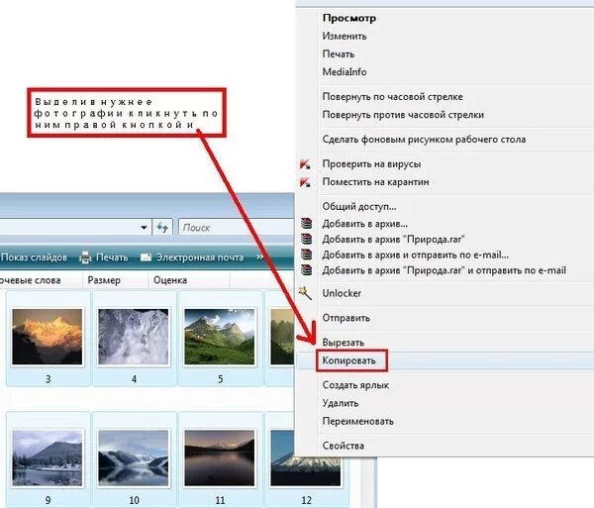
Task: Click the Печать label in the Explorer toolbar
Action: click(112, 257)
